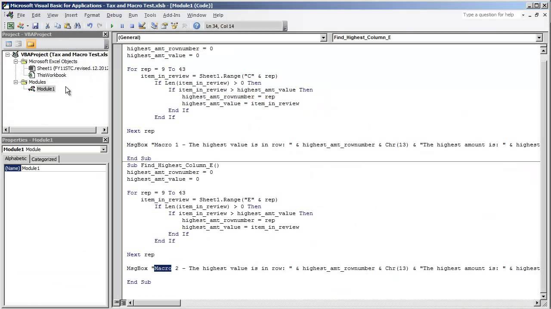Close the Project - VBAProject pane
This screenshot has width=551, height=309.
105,34
